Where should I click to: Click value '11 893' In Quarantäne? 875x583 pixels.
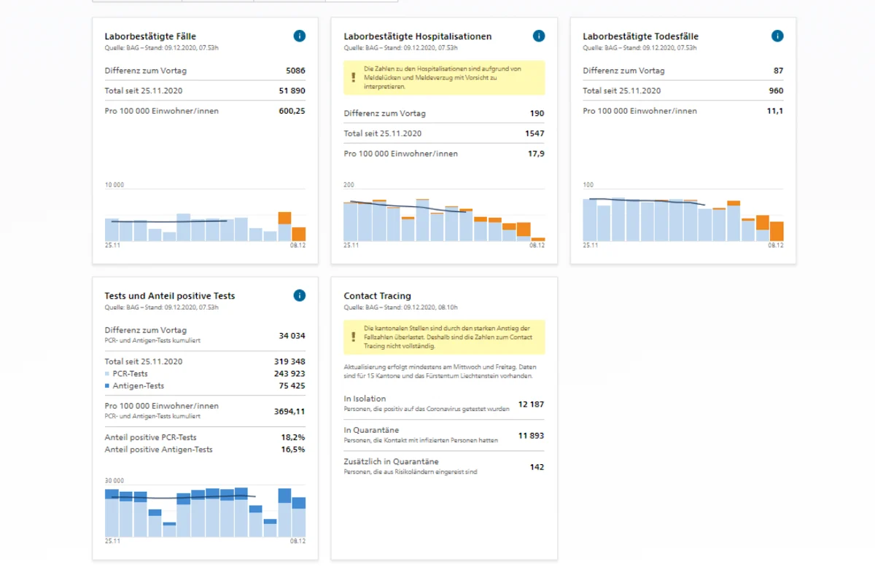tap(531, 435)
